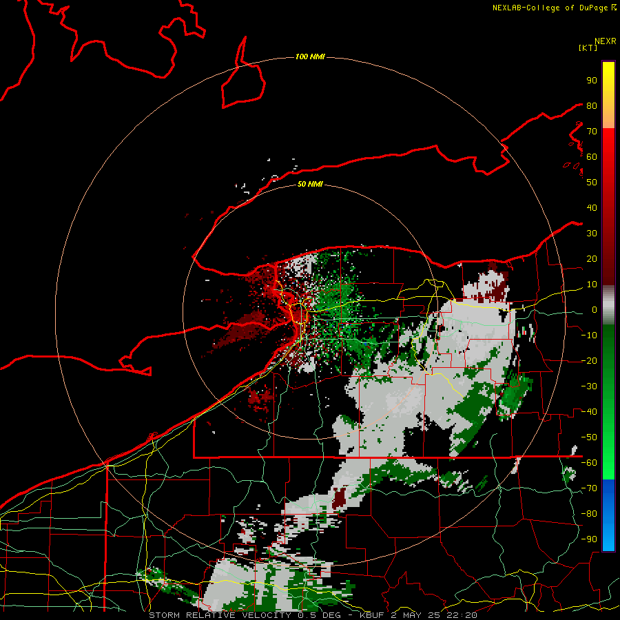Click the 40 value on the velocity scale
The image size is (620, 620).
pyautogui.click(x=592, y=207)
